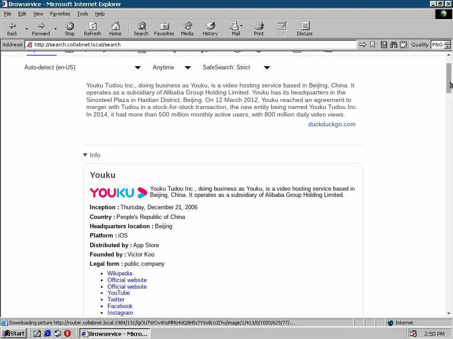Open the Help menu

pyautogui.click(x=100, y=14)
